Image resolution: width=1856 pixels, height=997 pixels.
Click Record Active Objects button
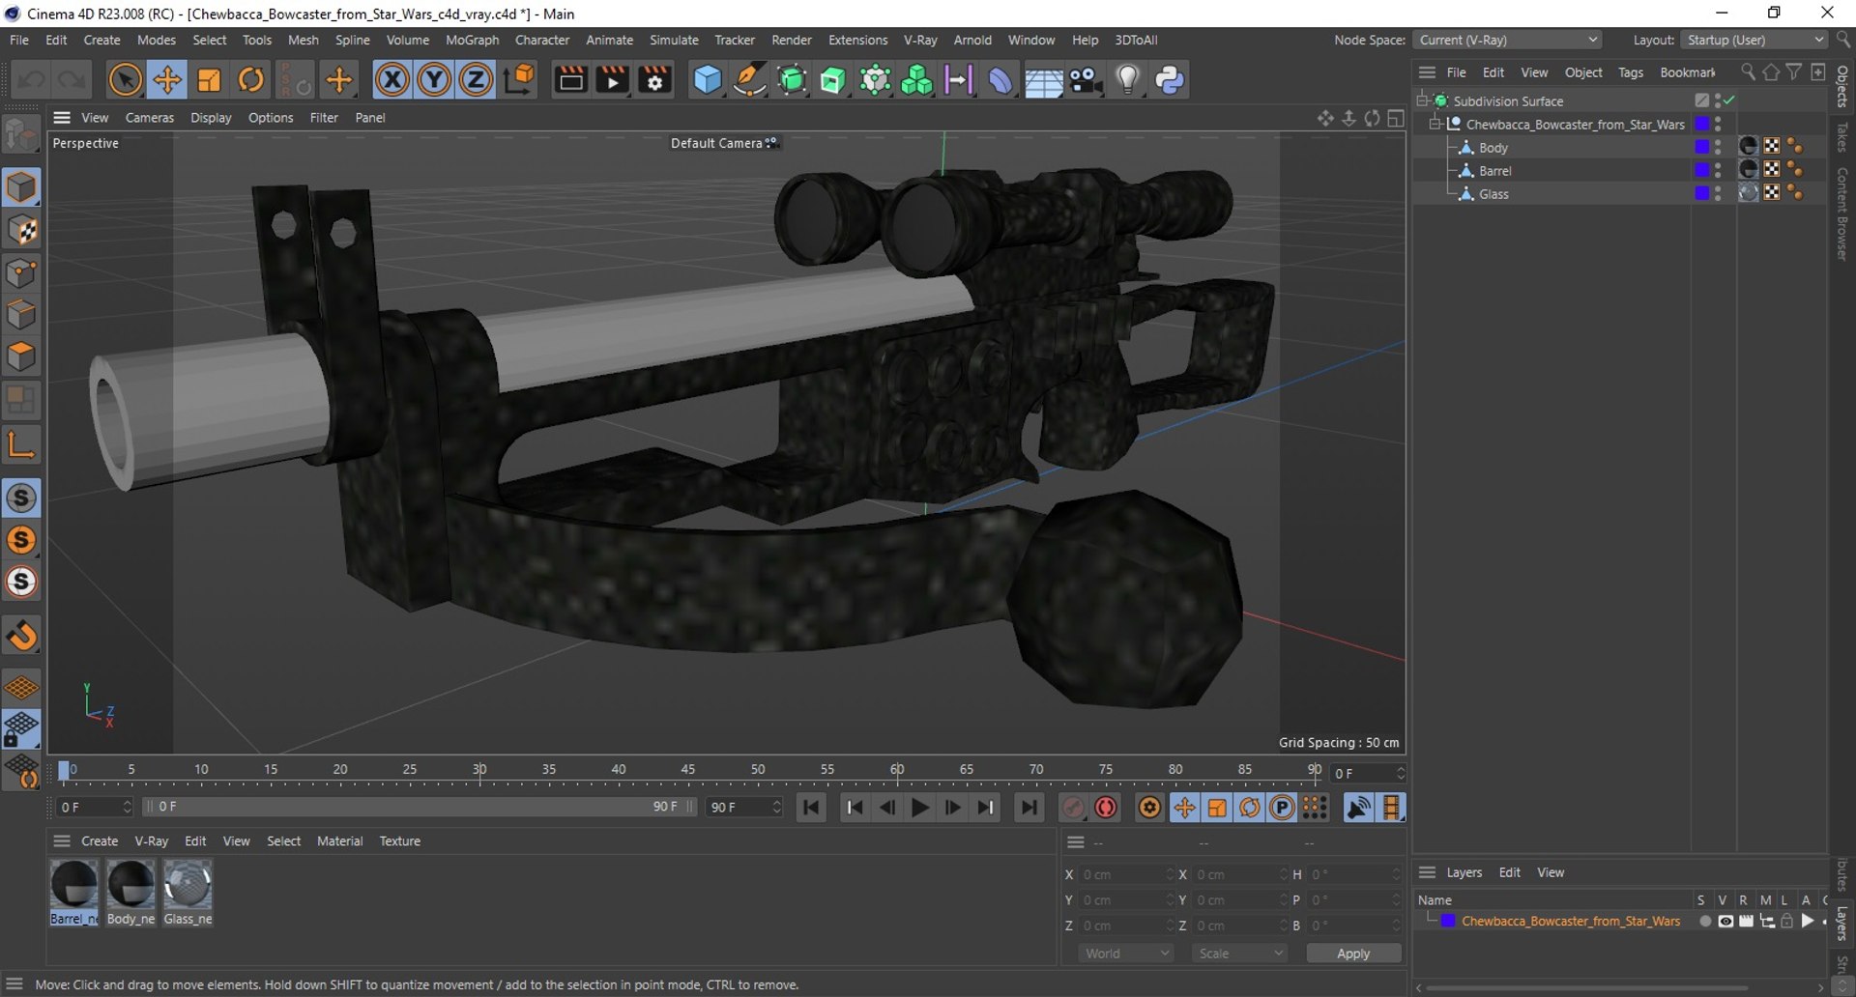1073,808
